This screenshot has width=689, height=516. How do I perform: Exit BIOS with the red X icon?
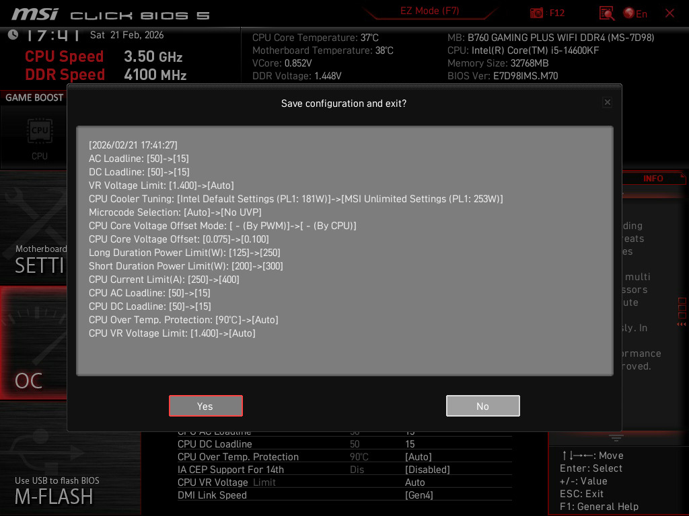(669, 13)
